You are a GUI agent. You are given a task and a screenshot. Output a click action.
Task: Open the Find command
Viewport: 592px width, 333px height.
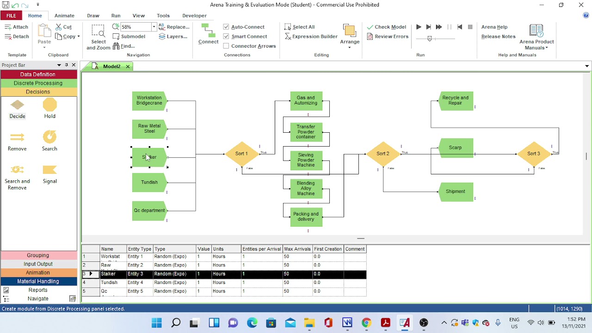point(124,46)
